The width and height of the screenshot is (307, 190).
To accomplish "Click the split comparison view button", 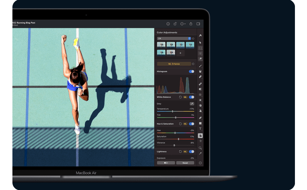I will click(166, 163).
